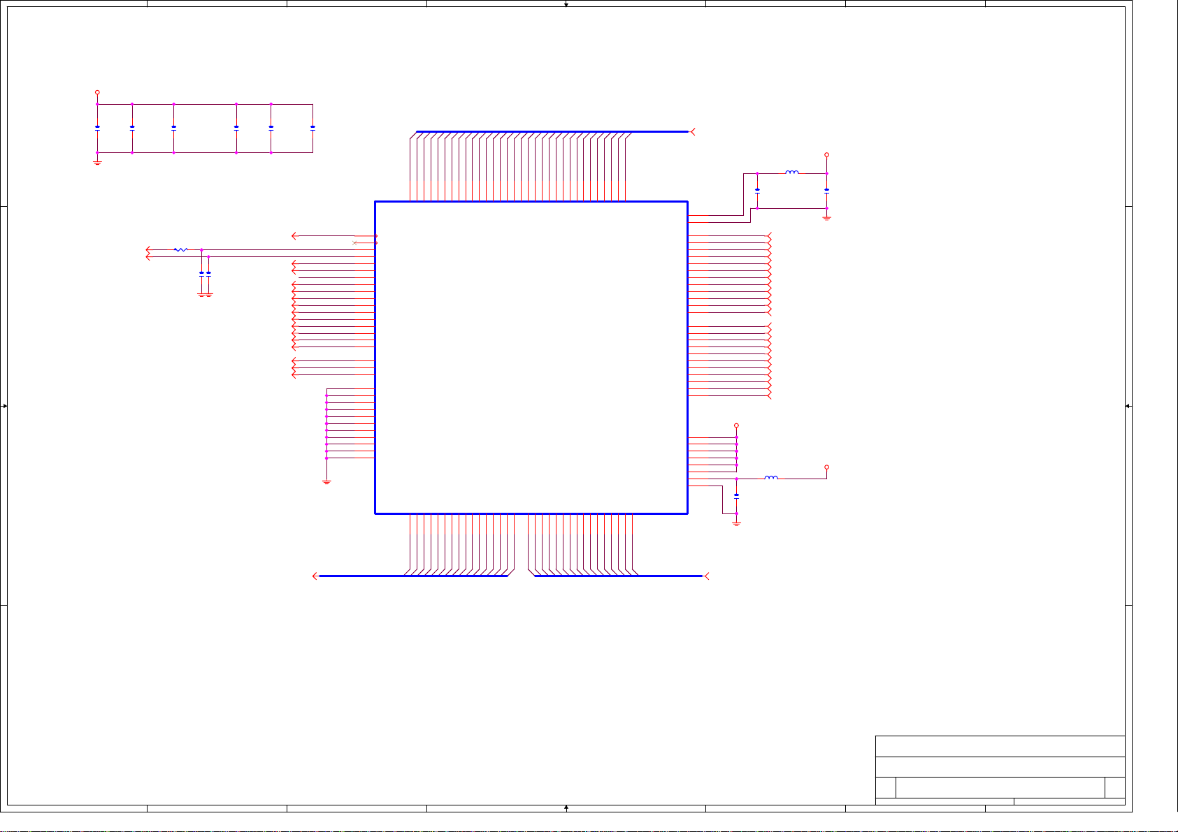Select the bottom-left blue bus line below the IC

coord(412,576)
